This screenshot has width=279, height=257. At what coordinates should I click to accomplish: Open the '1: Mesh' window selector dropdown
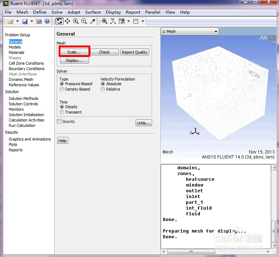(x=190, y=32)
